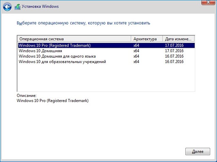
Task: Click 16.07.2016 date in the education edition row
Action: tap(174, 62)
